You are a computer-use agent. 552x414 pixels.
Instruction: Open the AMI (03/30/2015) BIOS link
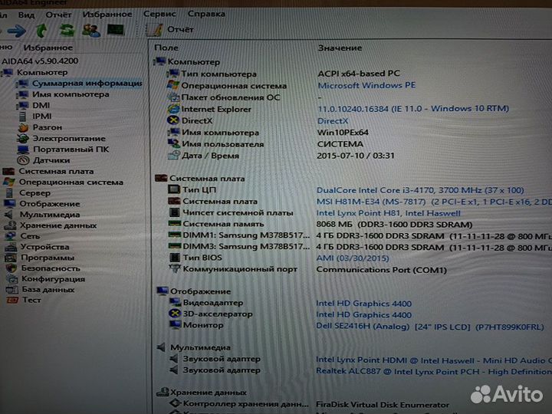click(353, 258)
